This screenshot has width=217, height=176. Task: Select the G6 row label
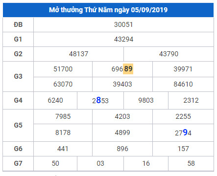pyautogui.click(x=18, y=149)
